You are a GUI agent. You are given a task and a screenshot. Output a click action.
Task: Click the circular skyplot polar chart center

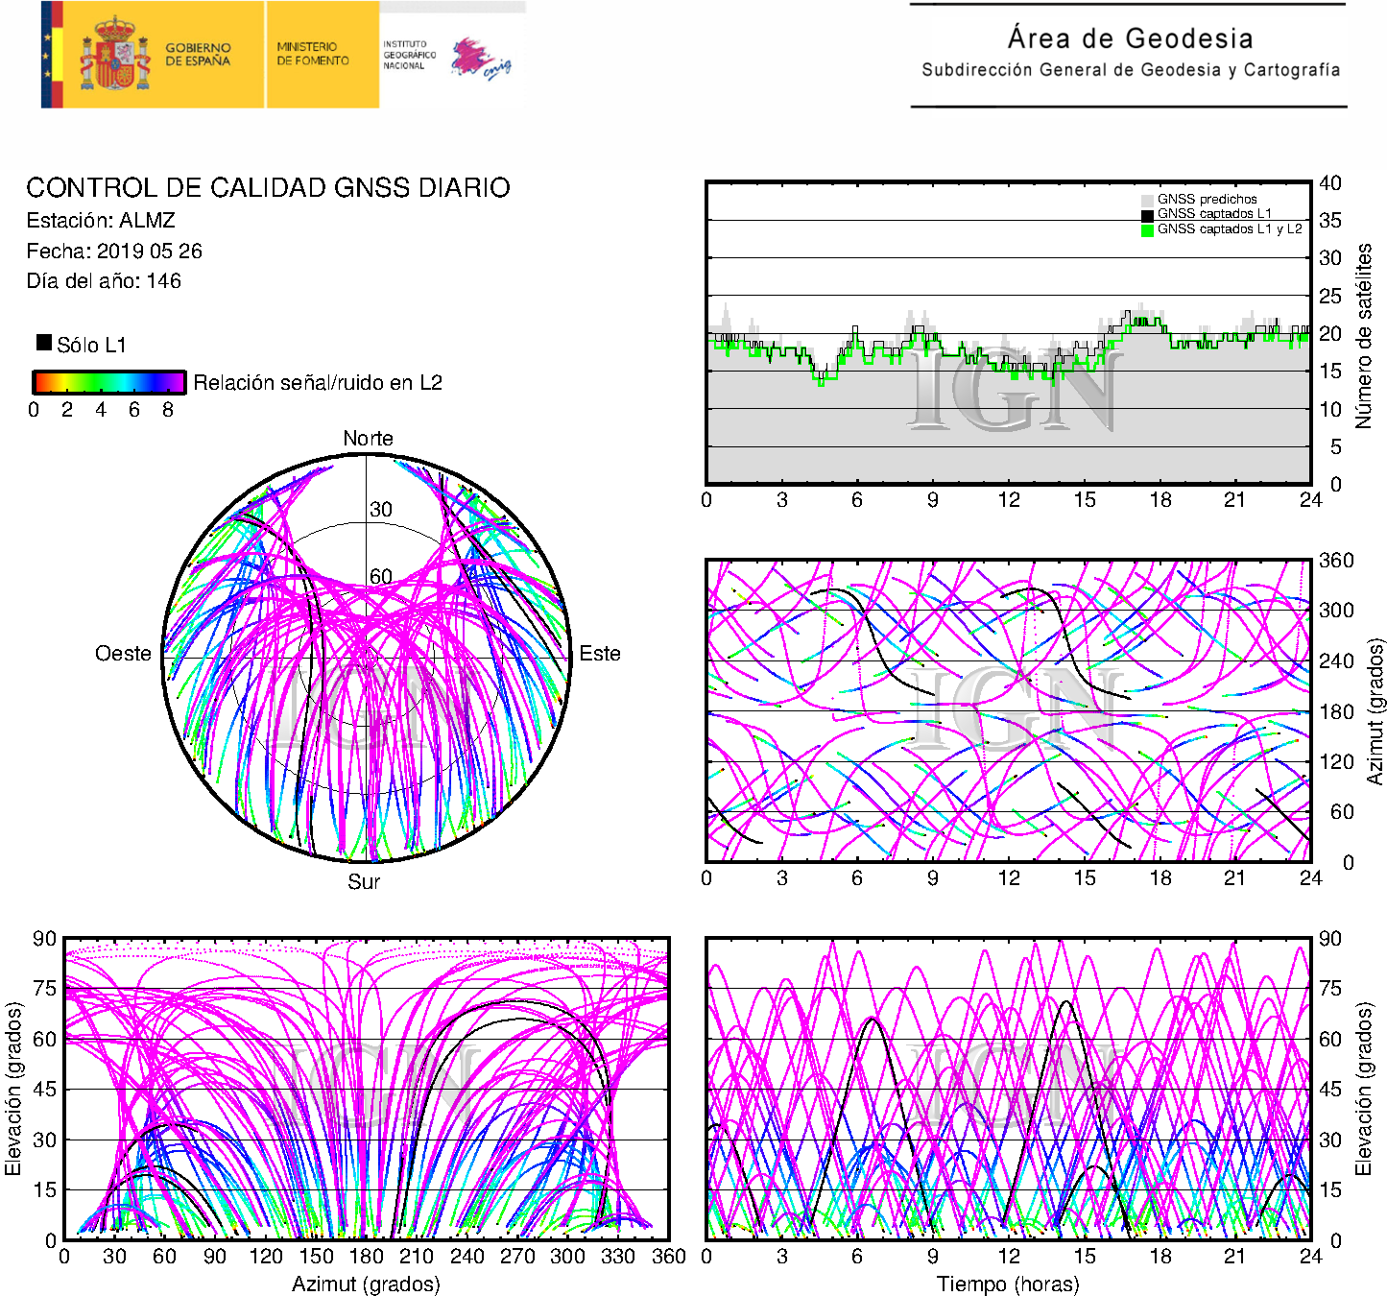pos(366,658)
